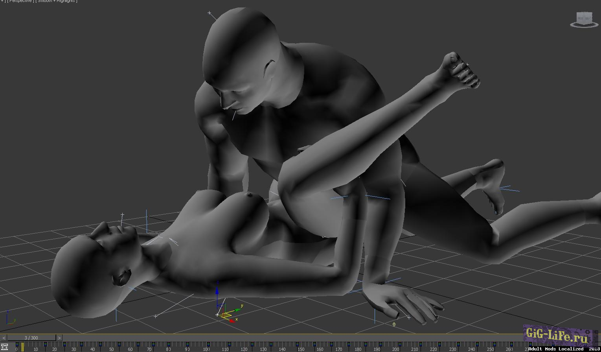
Task: Step to previous frame with left arrow
Action: [4, 338]
